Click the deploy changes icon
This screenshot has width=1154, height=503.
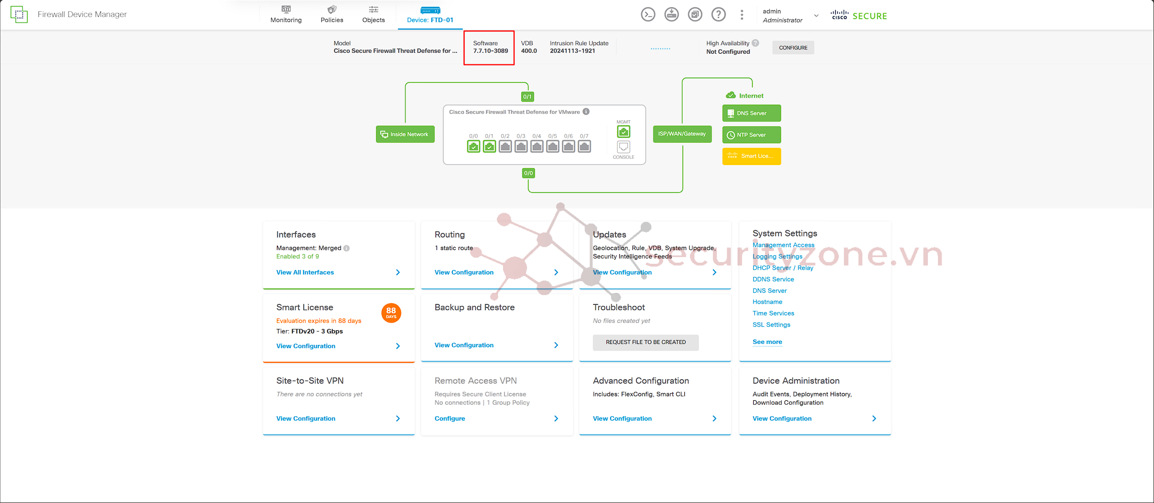coord(671,15)
